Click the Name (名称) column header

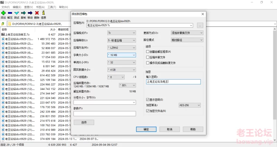coord(18,30)
